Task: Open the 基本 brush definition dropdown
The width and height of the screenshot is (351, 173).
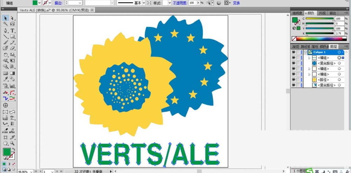Action: click(x=144, y=3)
